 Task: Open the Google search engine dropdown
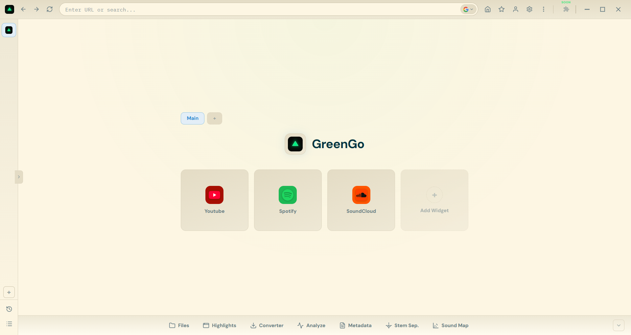[468, 10]
